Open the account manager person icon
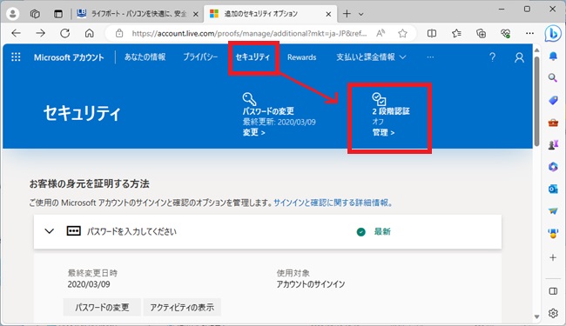Screen dimensions: 566x326 coord(519,57)
